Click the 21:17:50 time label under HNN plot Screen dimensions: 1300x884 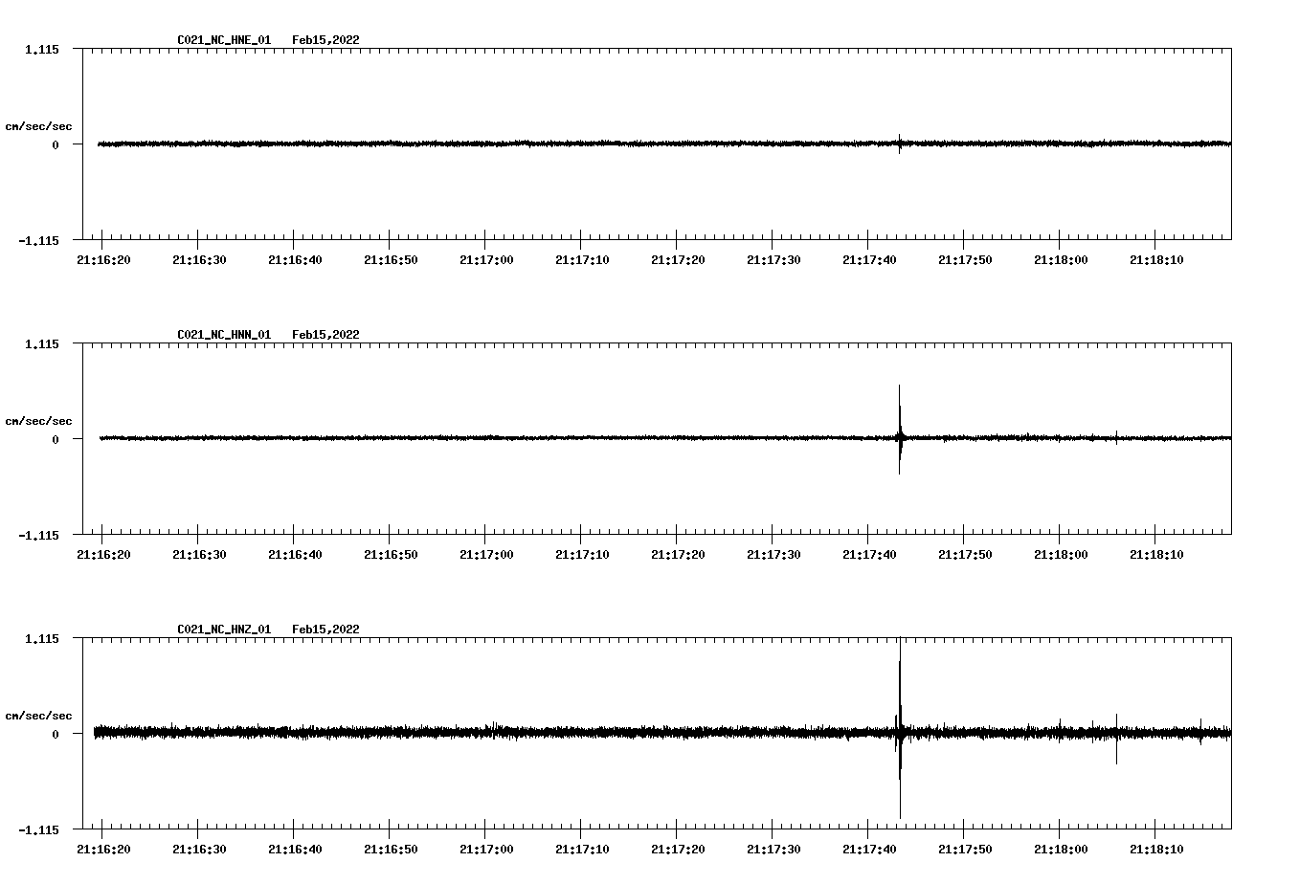(965, 555)
